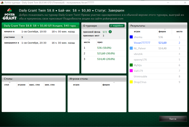Sort tables by 'макс. стек' column

[x=35, y=85]
